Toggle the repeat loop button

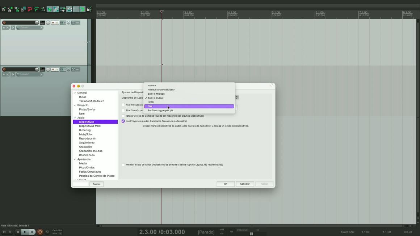pyautogui.click(x=47, y=232)
